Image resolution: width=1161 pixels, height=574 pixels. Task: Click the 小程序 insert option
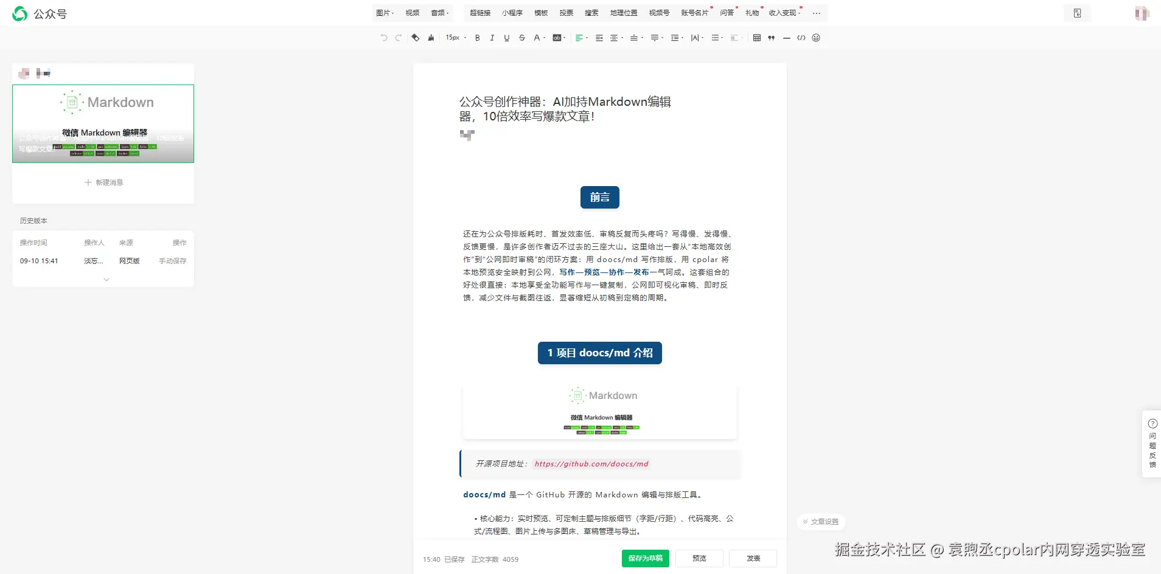coord(512,13)
